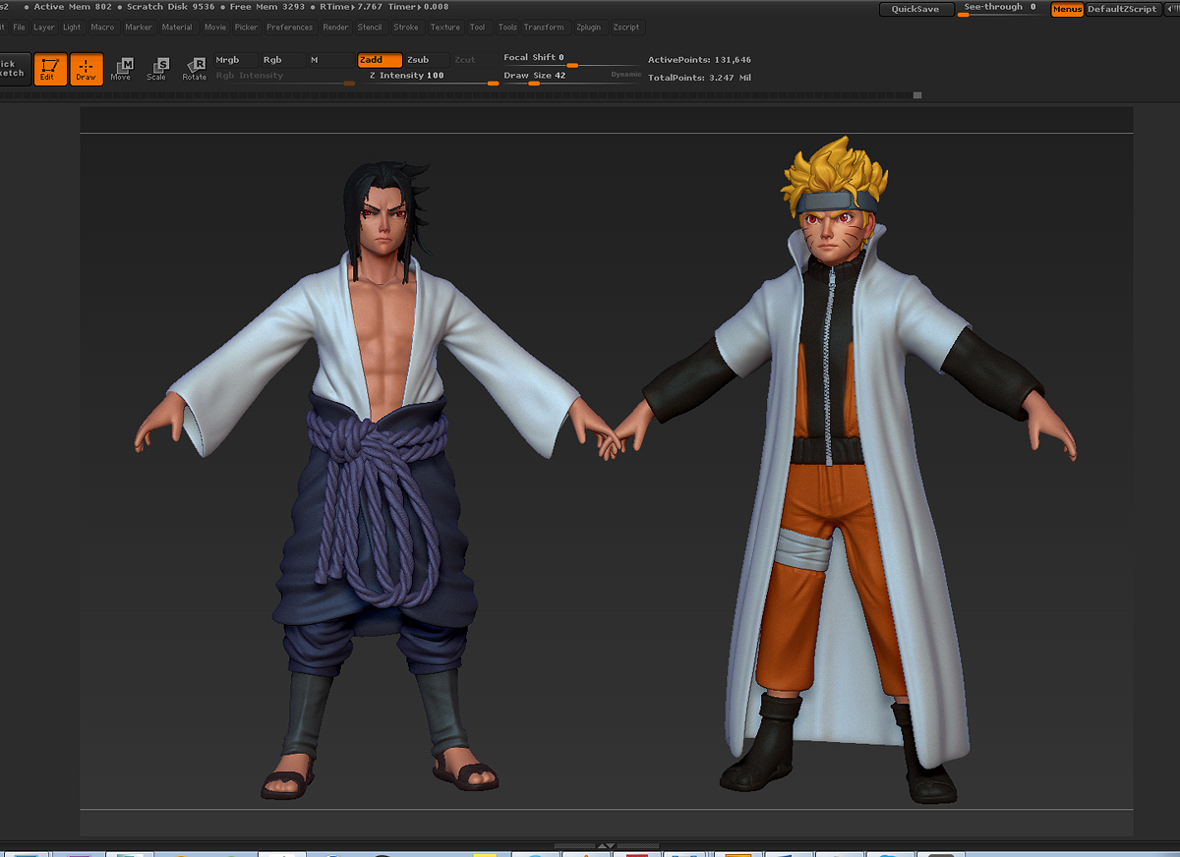This screenshot has width=1180, height=857.
Task: Click the QuickSave button
Action: pos(915,9)
